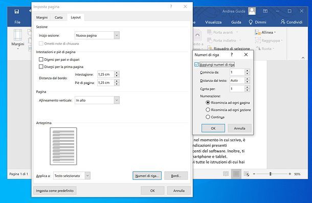The height and width of the screenshot is (203, 312).
Task: Select web layout view icon
Action: point(247,174)
